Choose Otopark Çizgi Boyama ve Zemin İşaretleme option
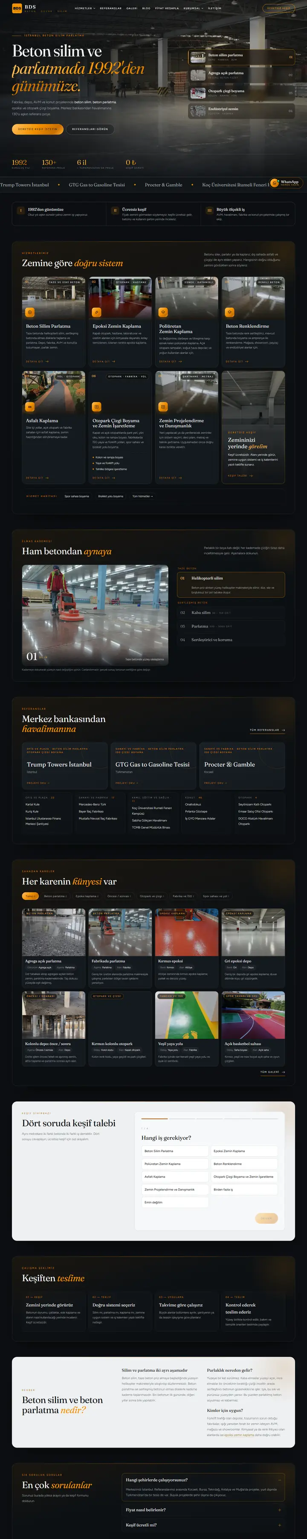Image resolution: width=307 pixels, height=1539 pixels. pos(244,1177)
